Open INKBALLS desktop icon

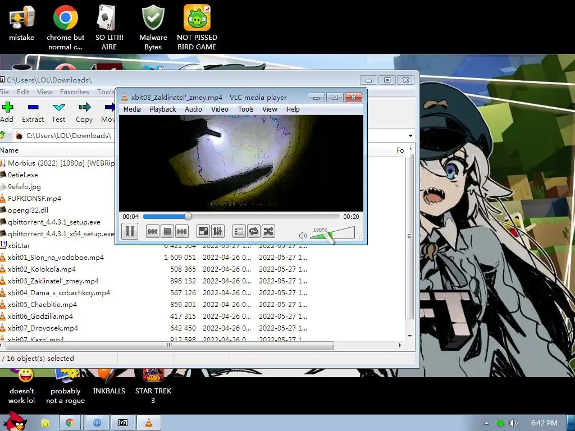[109, 382]
